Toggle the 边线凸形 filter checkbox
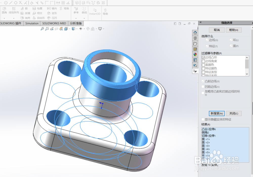The width and height of the screenshot is (253, 177). click(x=203, y=58)
